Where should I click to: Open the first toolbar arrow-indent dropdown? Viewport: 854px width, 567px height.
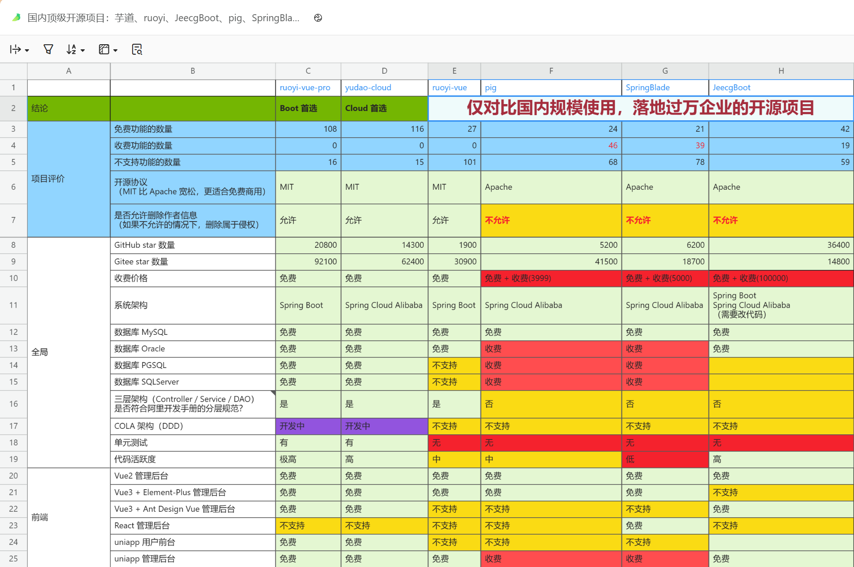point(19,49)
